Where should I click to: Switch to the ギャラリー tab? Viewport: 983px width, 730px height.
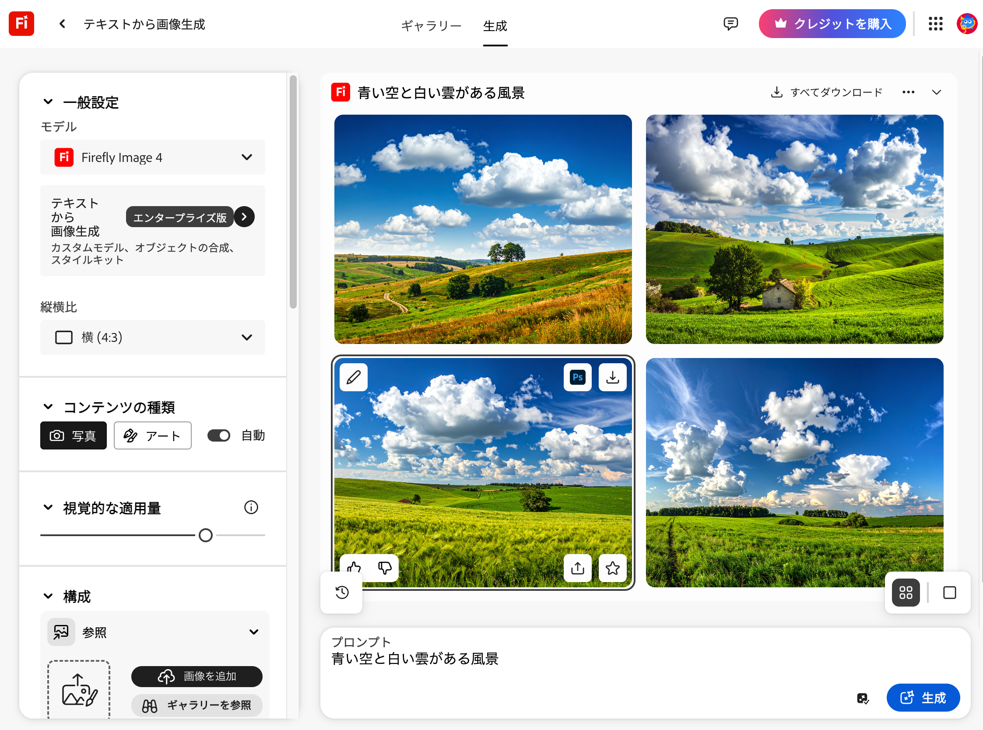tap(431, 26)
